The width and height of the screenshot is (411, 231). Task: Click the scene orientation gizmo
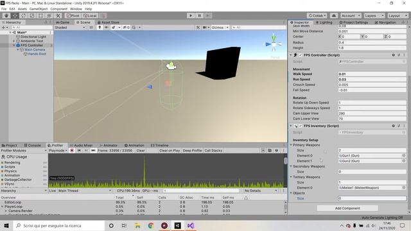(x=274, y=44)
